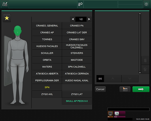Image resolution: width=151 pixels, height=121 pixels.
Task: Open favorites with the yellow star button
Action: (7, 18)
